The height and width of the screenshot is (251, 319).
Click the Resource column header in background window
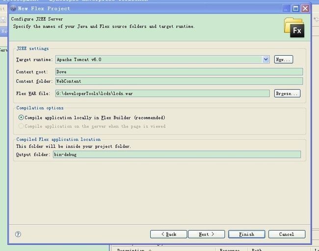pyautogui.click(x=230, y=250)
